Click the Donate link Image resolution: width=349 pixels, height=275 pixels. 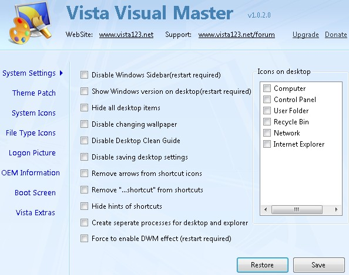pyautogui.click(x=335, y=35)
